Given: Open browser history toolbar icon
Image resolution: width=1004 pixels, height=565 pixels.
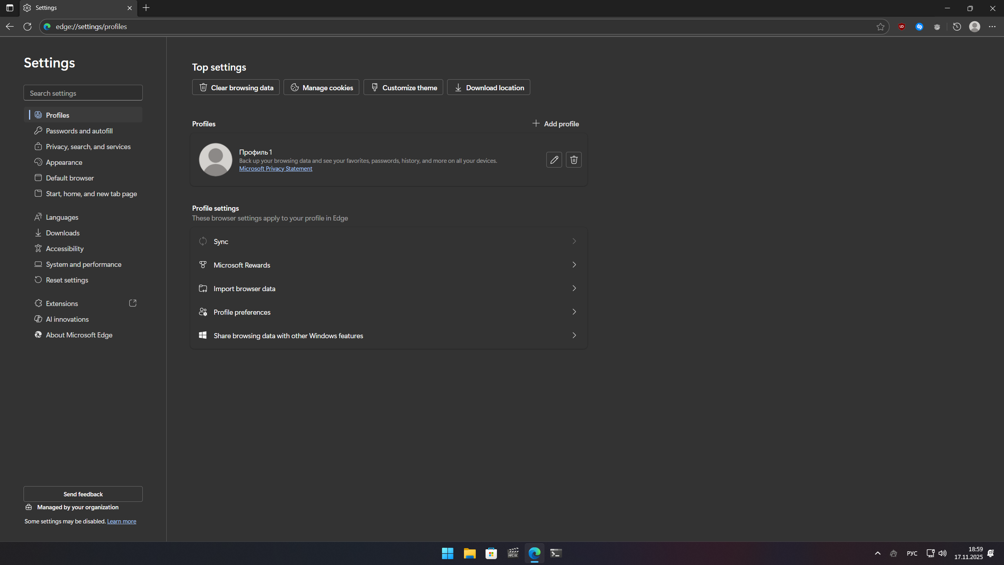Looking at the screenshot, I should pos(957,27).
